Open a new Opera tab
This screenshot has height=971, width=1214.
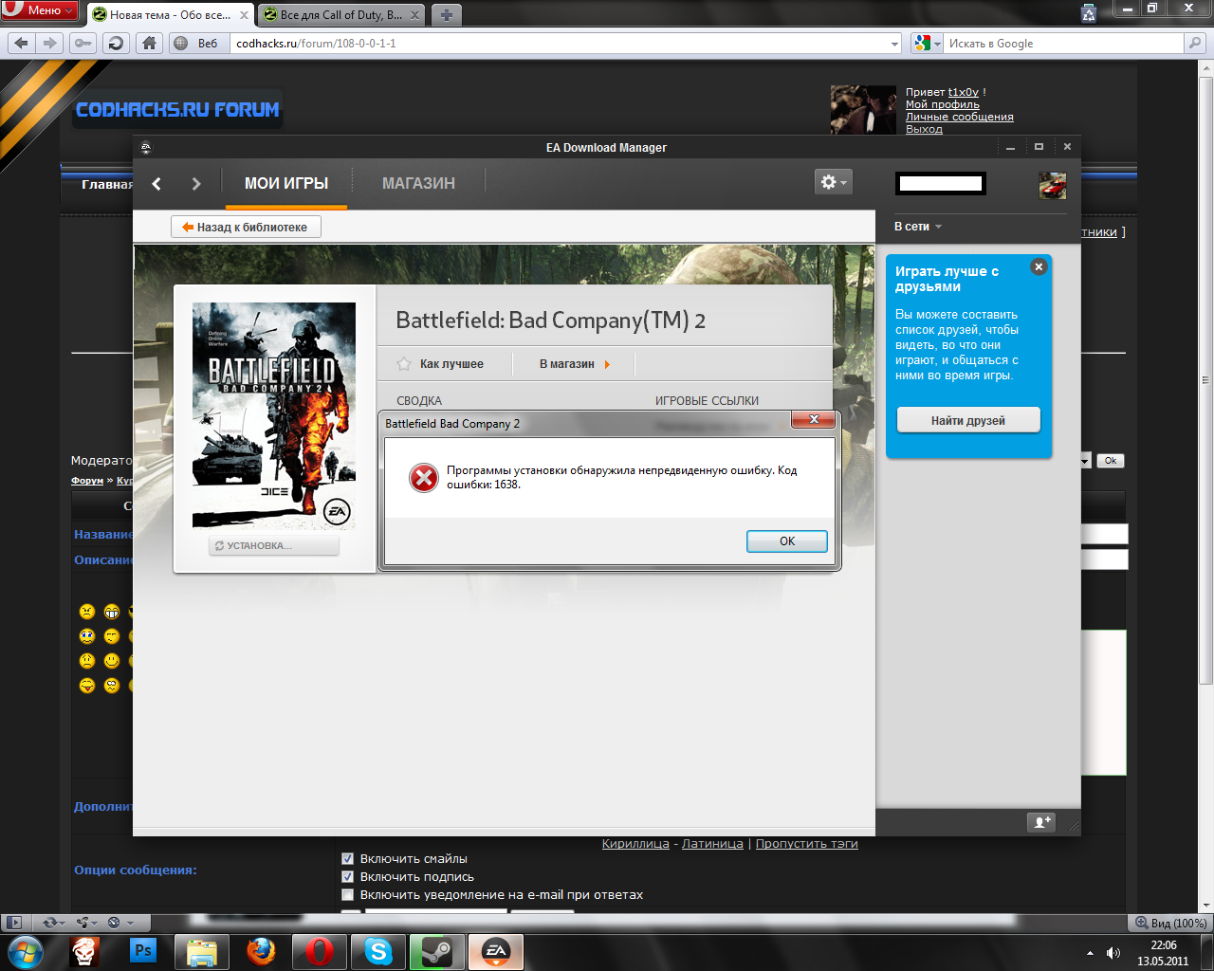[x=446, y=15]
